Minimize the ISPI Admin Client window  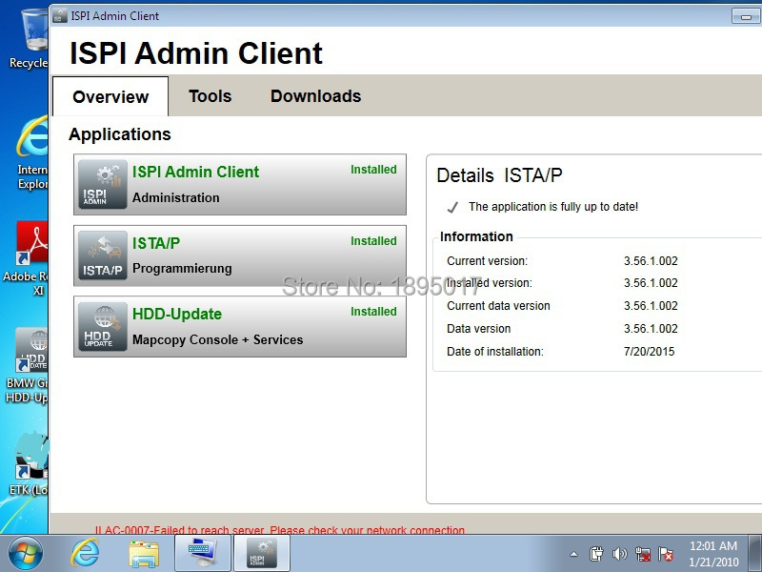coord(746,16)
